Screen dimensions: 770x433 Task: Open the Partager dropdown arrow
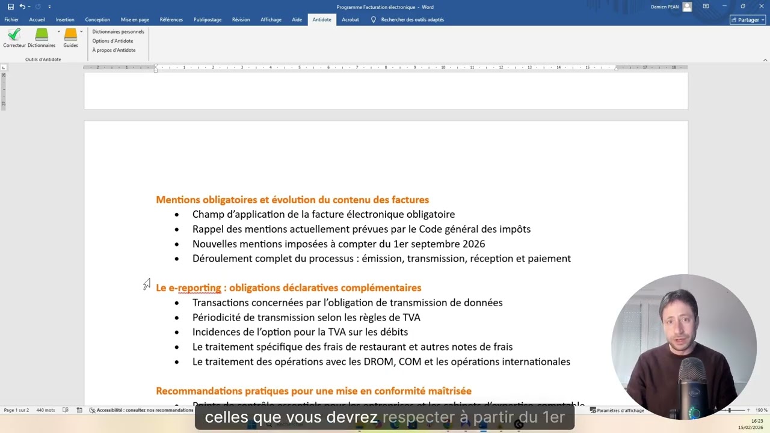point(762,19)
